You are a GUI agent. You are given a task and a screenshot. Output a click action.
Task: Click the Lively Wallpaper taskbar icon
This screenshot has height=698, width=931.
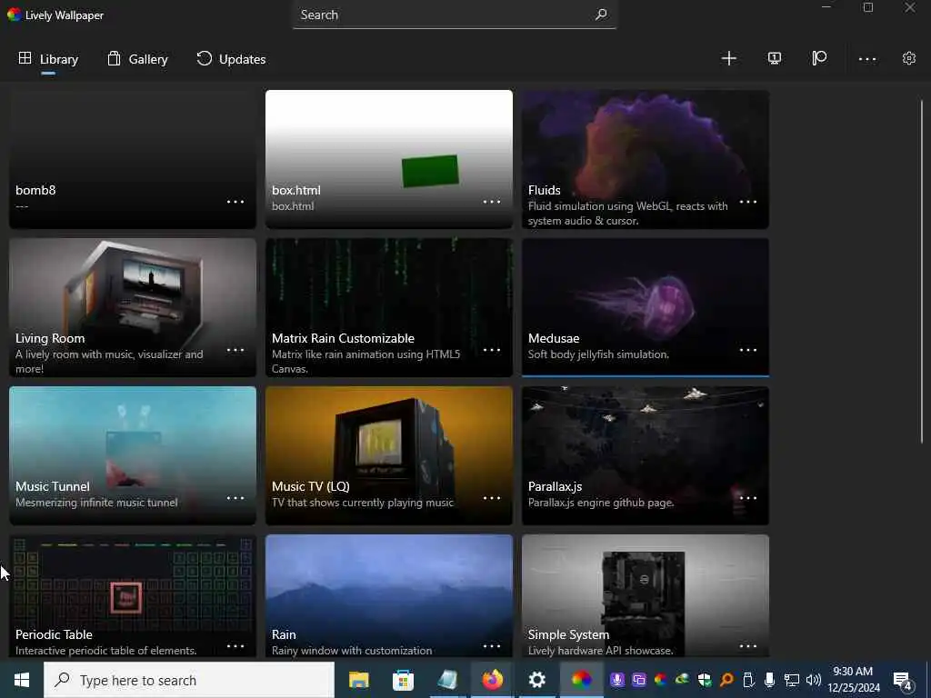(581, 680)
